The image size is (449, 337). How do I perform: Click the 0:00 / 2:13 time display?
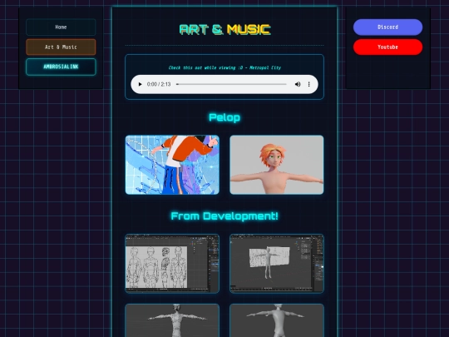point(159,84)
